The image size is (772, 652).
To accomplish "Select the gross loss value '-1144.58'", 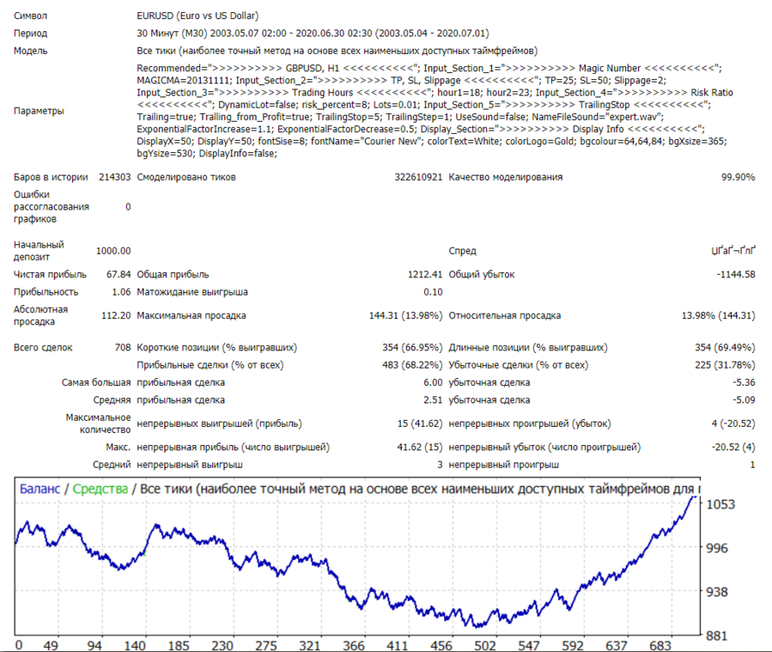I will pyautogui.click(x=736, y=275).
